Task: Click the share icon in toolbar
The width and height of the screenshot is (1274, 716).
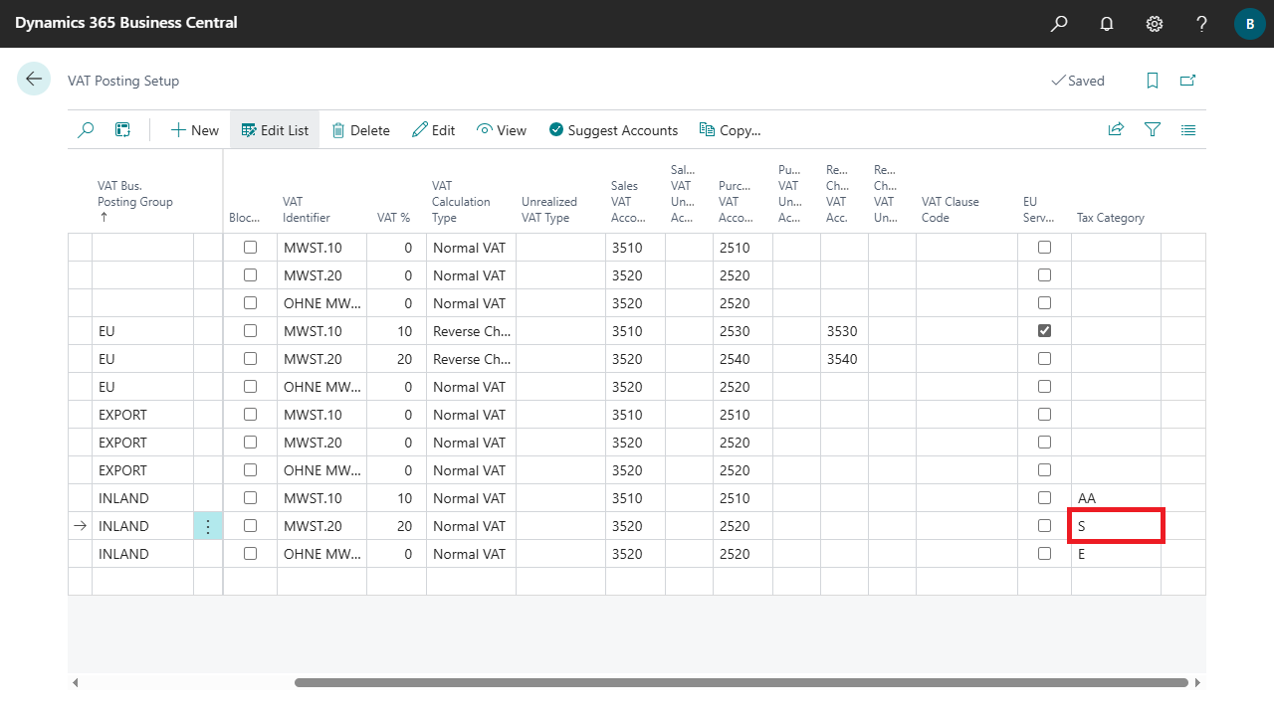Action: click(x=1116, y=129)
